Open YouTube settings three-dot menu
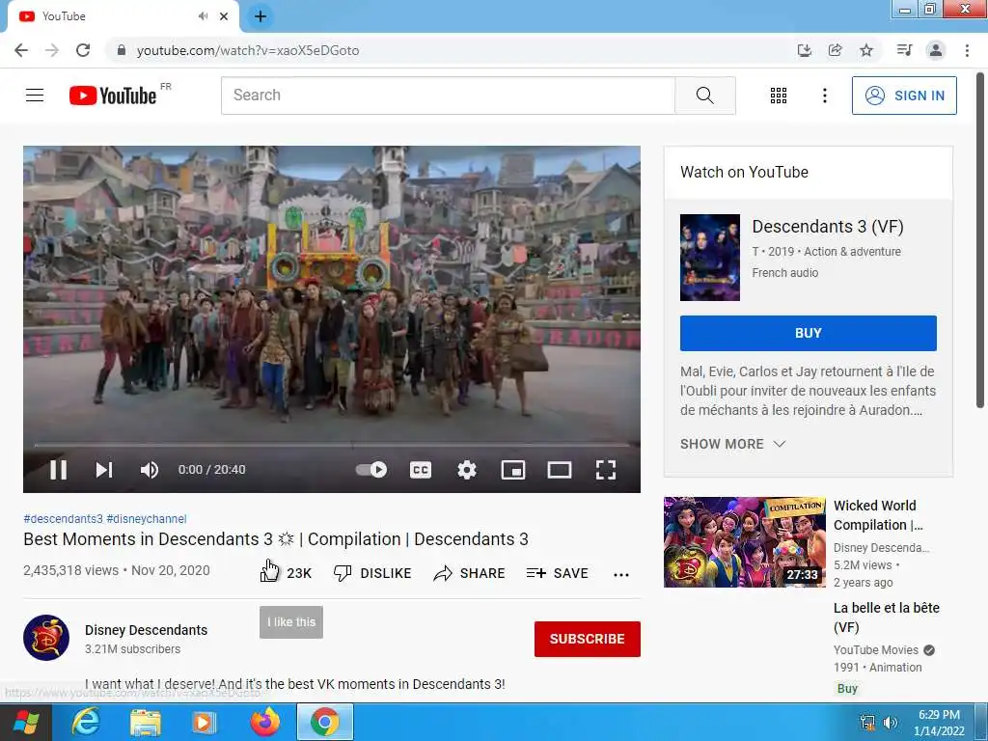 [824, 96]
